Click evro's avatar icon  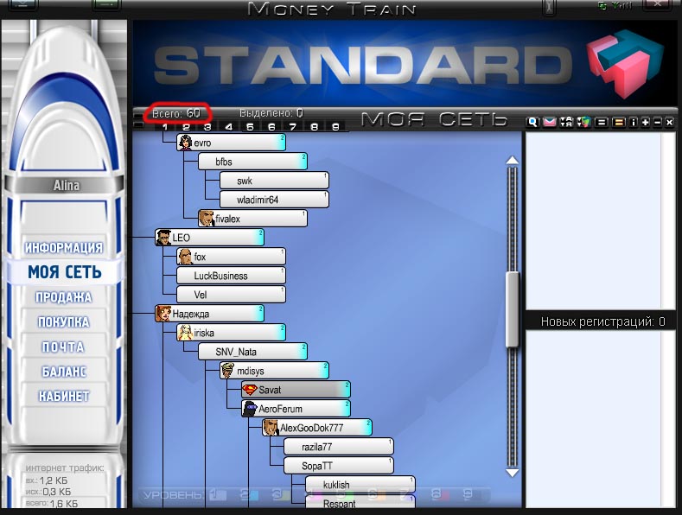(x=185, y=143)
